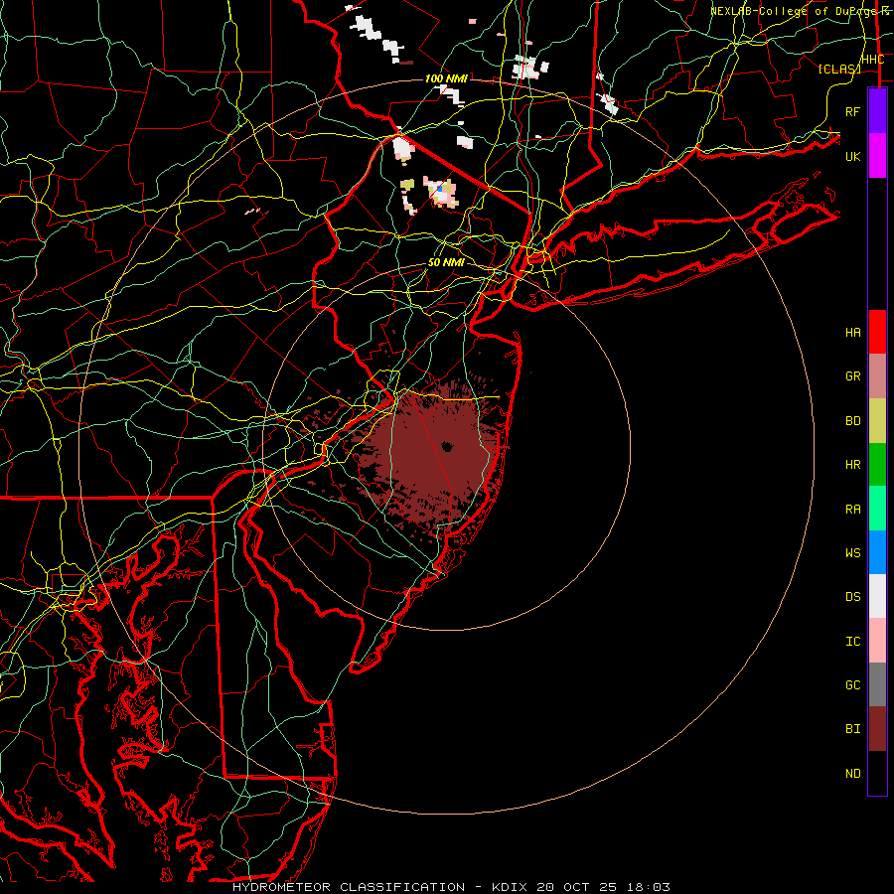Click the ND legend label
The image size is (894, 894).
coord(853,773)
